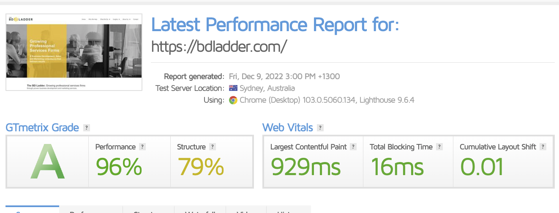This screenshot has height=213, width=559.
Task: Click the large green A grade
Action: pyautogui.click(x=47, y=162)
